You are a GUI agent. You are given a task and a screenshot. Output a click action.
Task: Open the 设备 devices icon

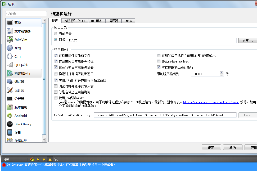(x=10, y=132)
